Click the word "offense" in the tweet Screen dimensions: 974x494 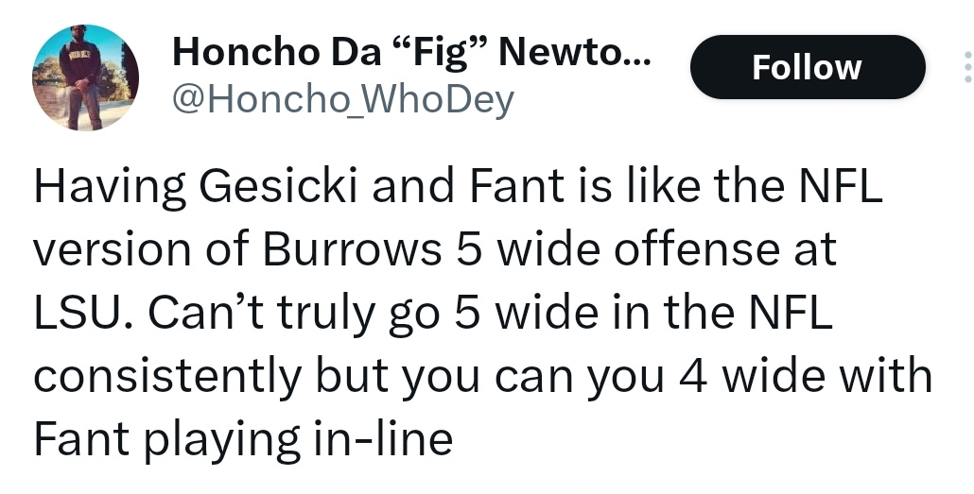coord(682,249)
